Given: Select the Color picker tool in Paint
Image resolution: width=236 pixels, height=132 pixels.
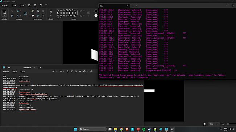Looking at the screenshot, I should pos(38,16).
